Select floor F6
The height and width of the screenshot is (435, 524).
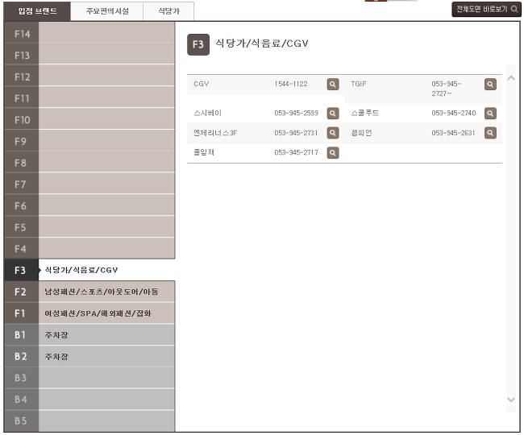(x=89, y=205)
